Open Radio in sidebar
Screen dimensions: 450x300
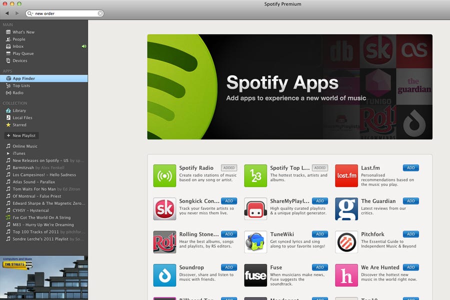pyautogui.click(x=44, y=92)
